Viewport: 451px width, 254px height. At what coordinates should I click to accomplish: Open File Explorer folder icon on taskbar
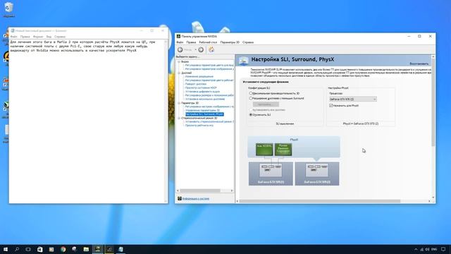86,249
